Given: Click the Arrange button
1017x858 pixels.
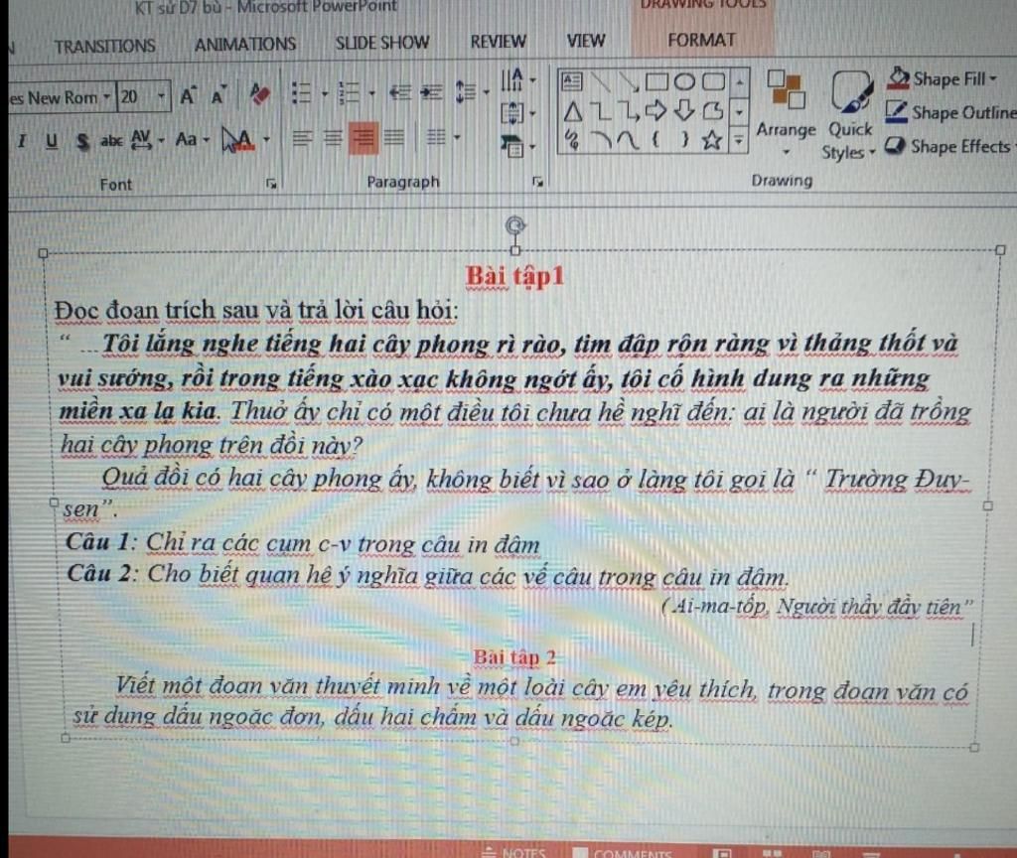Looking at the screenshot, I should point(786,112).
